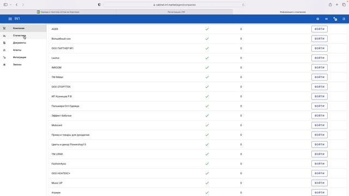The image size is (349, 196).
Task: Open the gears settings icon in header
Action: [335, 19]
